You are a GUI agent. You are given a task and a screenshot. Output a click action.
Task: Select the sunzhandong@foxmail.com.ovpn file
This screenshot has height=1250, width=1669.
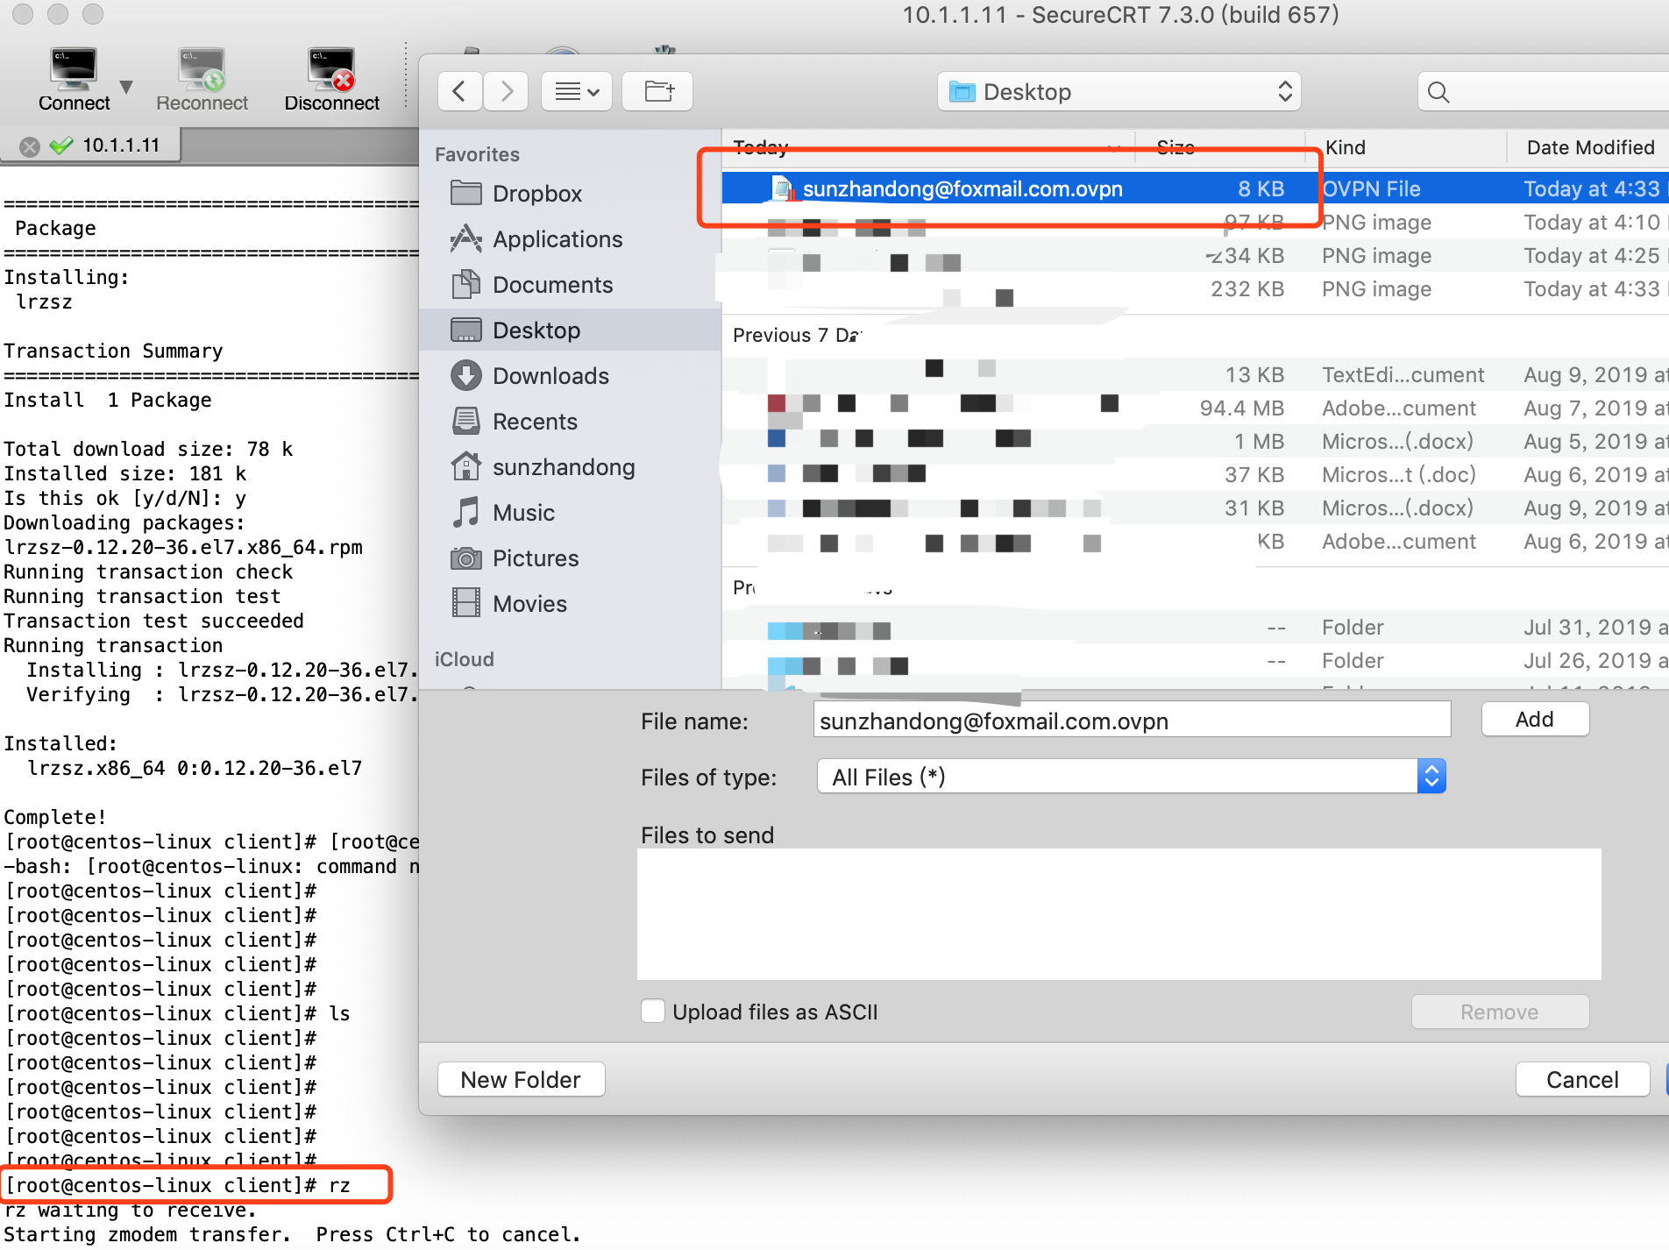962,188
